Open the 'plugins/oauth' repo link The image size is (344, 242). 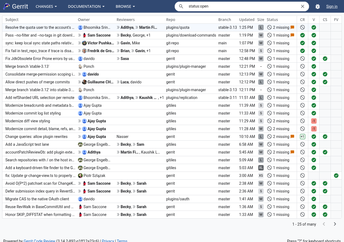click(x=178, y=199)
